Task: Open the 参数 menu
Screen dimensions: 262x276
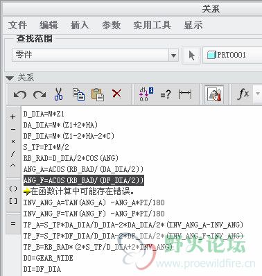Action: click(111, 25)
